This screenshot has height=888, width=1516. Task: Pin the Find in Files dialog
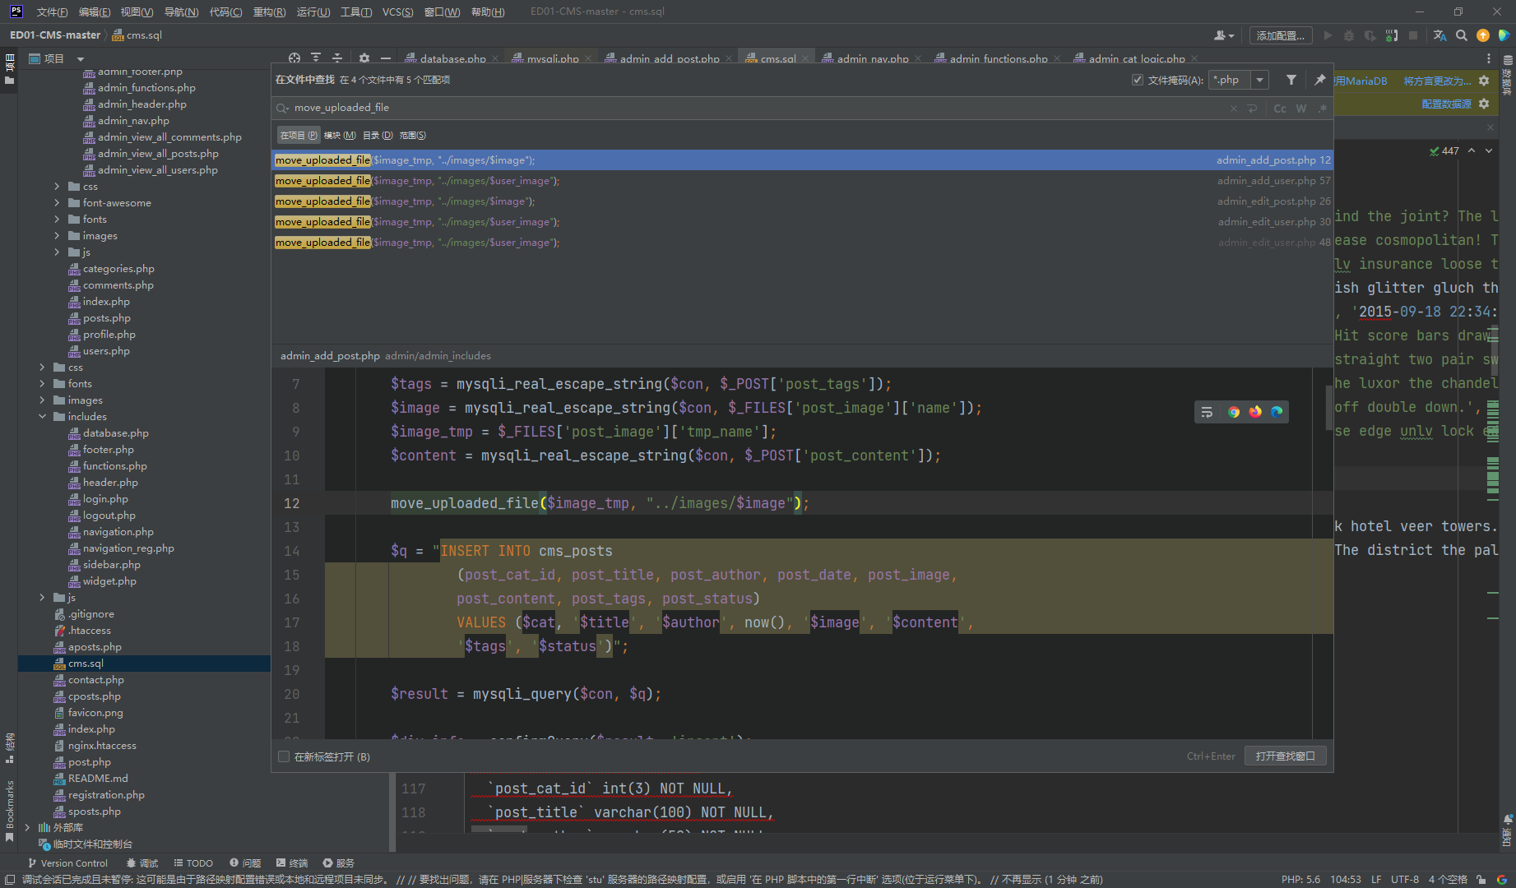[x=1319, y=80]
